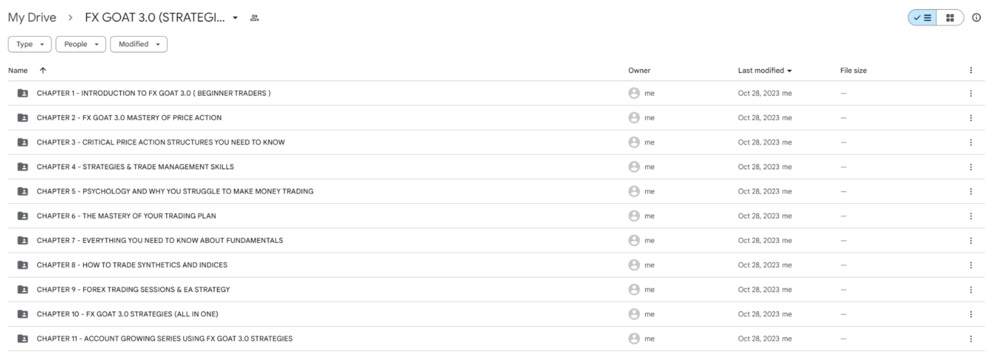Open the Modified filter dropdown
This screenshot has height=364, width=992.
coord(138,44)
